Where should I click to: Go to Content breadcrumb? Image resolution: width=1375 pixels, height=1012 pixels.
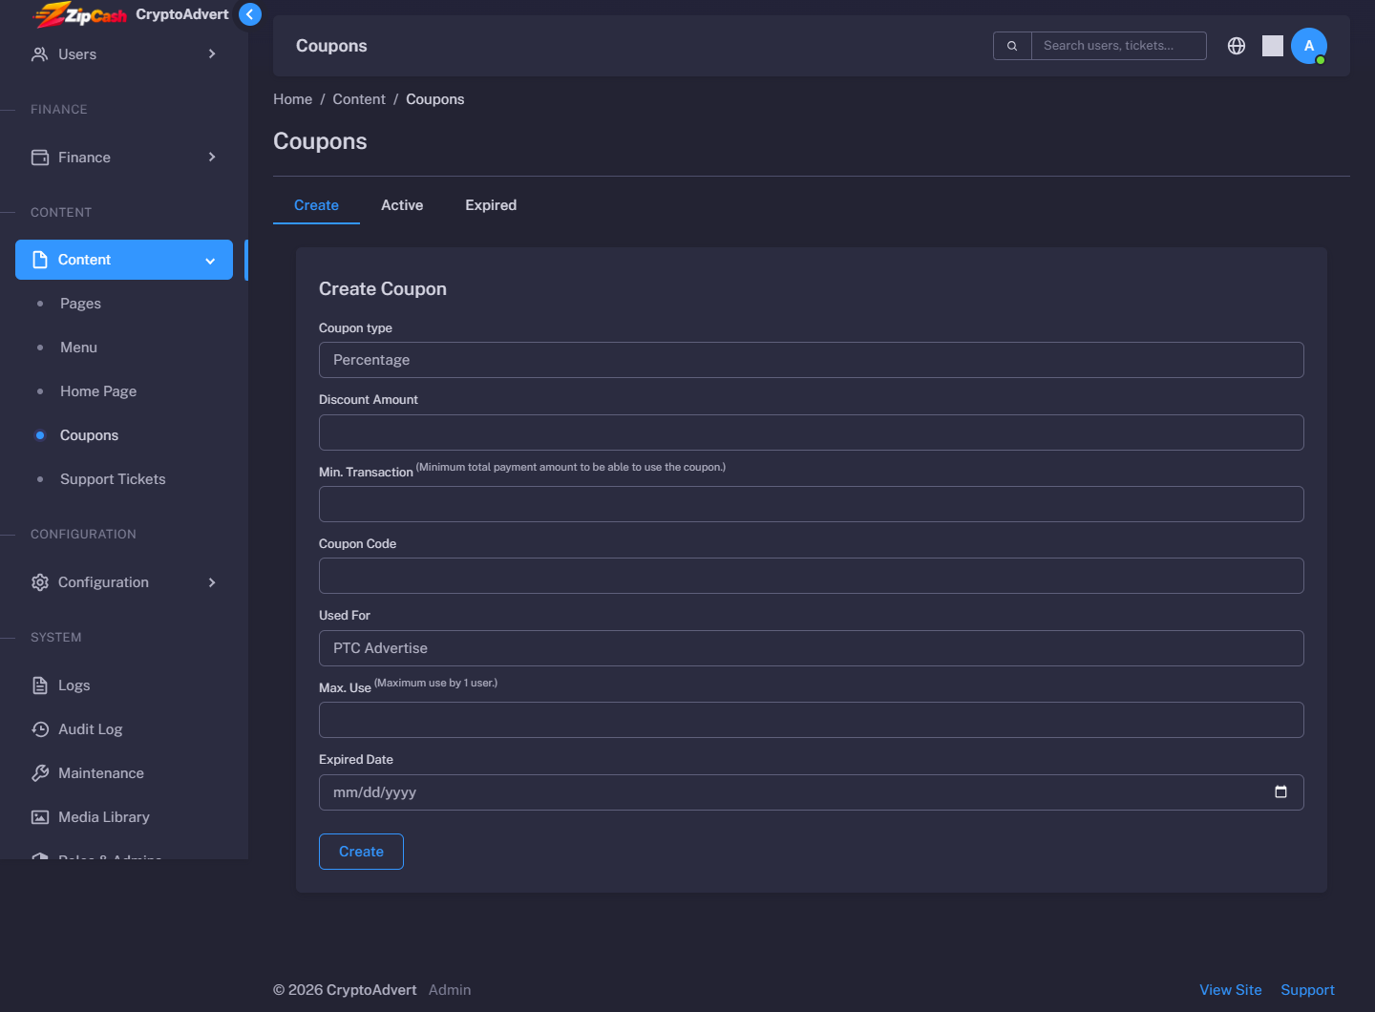pos(359,99)
